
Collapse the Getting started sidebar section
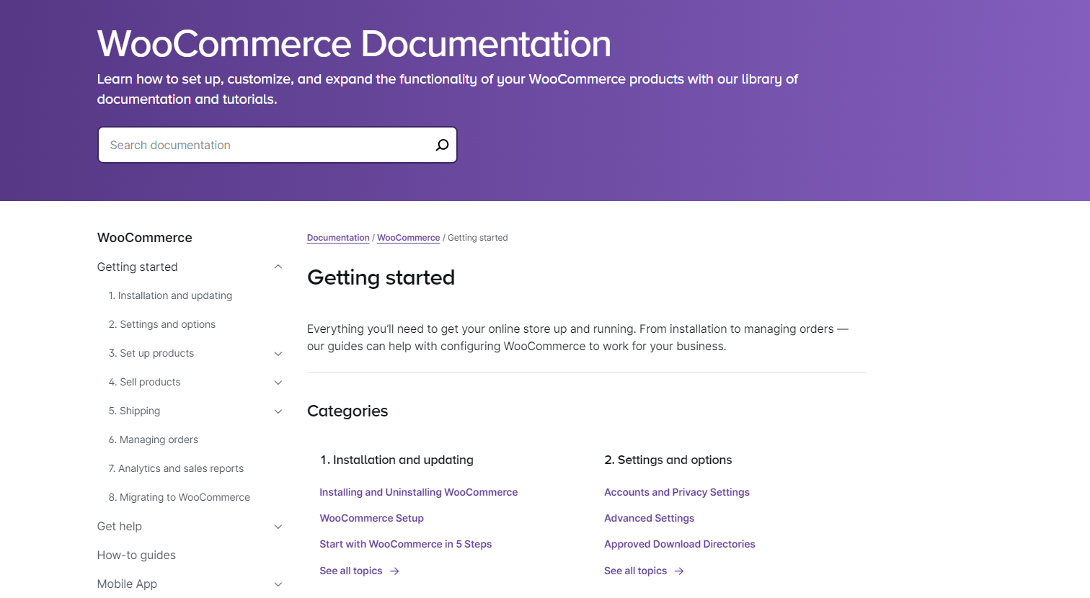[x=278, y=267]
